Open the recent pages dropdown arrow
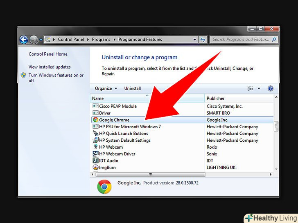Image resolution: width=298 pixels, height=223 pixels. pyautogui.click(x=41, y=40)
